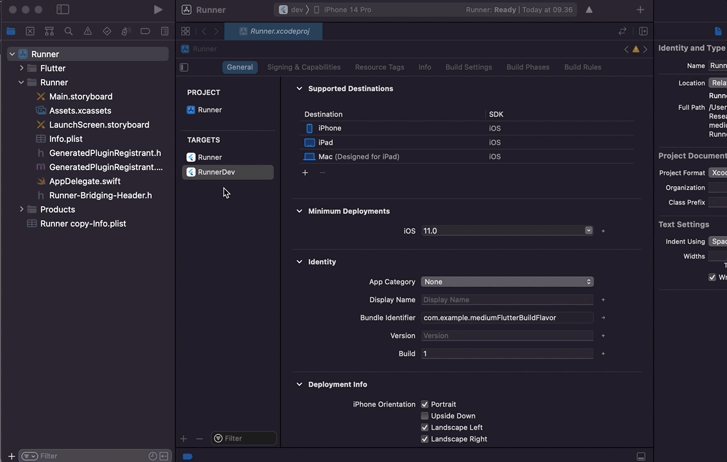Collapse the Identity section
Image resolution: width=727 pixels, height=462 pixels.
(299, 262)
